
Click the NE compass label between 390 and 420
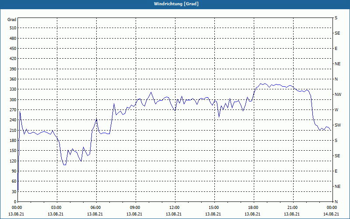click(338, 64)
